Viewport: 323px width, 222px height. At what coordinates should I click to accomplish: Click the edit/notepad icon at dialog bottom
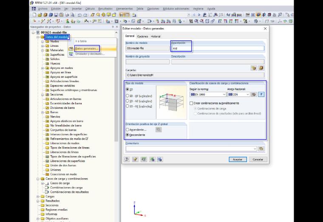[x=135, y=159]
